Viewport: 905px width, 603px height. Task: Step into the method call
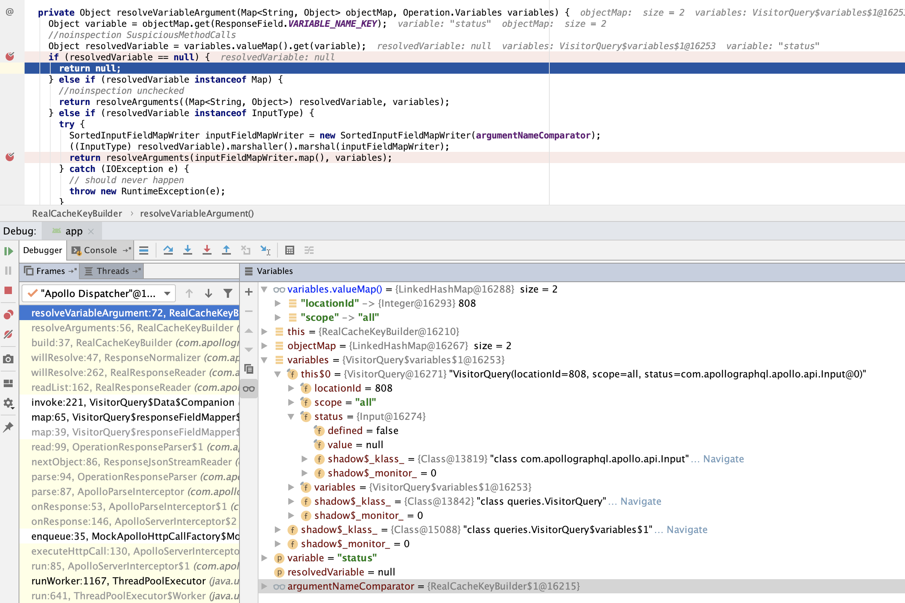(188, 250)
